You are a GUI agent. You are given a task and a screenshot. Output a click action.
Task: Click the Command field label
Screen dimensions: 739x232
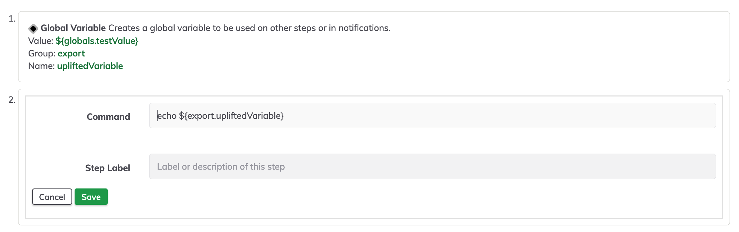pyautogui.click(x=108, y=117)
